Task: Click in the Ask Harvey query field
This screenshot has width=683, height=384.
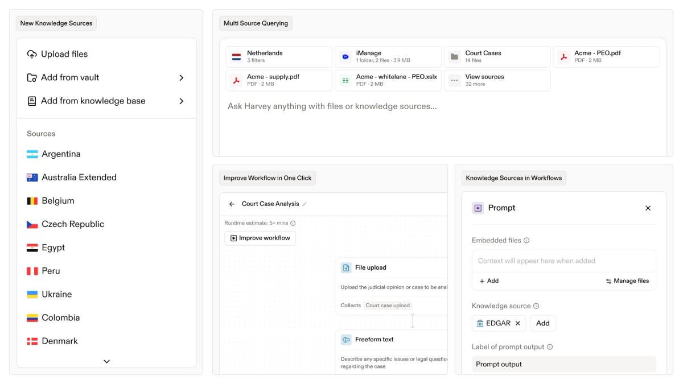Action: point(443,106)
